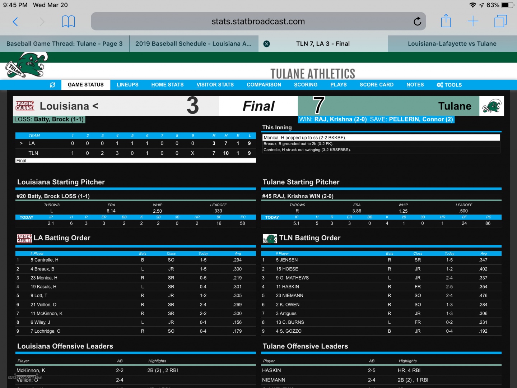Tap the Safari back arrow

click(15, 22)
